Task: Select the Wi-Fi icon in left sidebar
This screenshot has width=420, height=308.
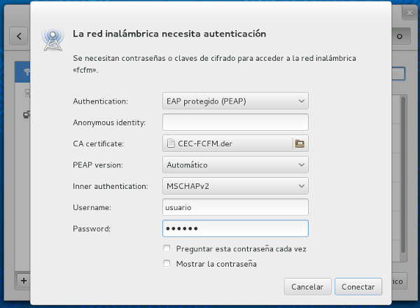Action: point(26,72)
